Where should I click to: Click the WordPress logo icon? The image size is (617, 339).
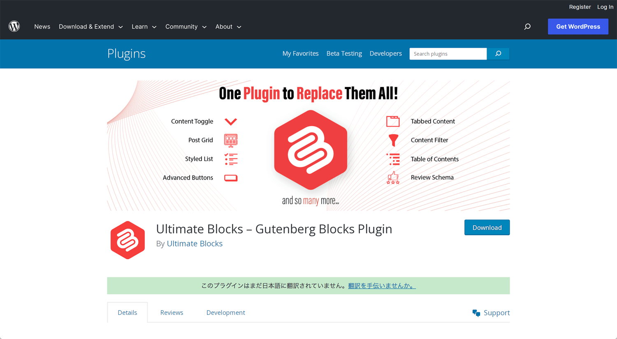click(14, 26)
